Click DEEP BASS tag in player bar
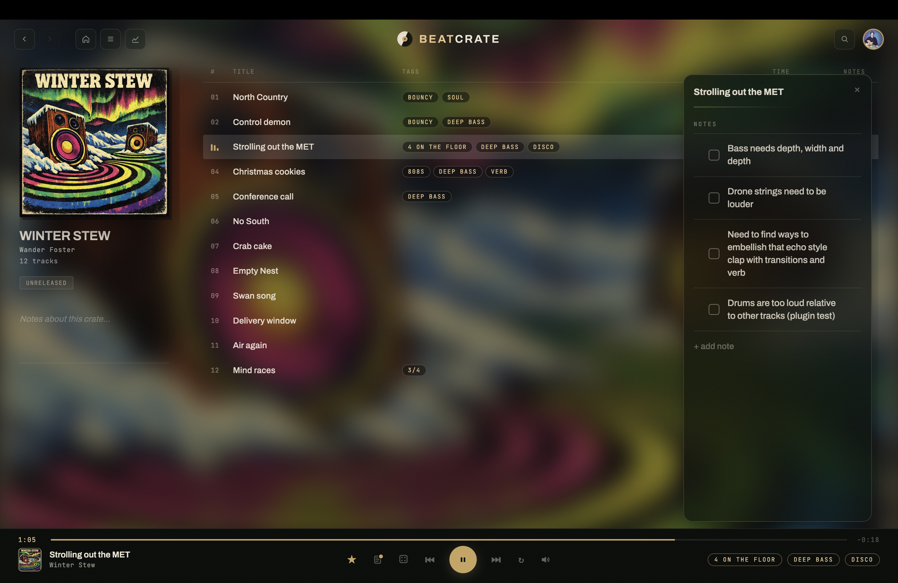Viewport: 898px width, 583px height. tap(813, 560)
